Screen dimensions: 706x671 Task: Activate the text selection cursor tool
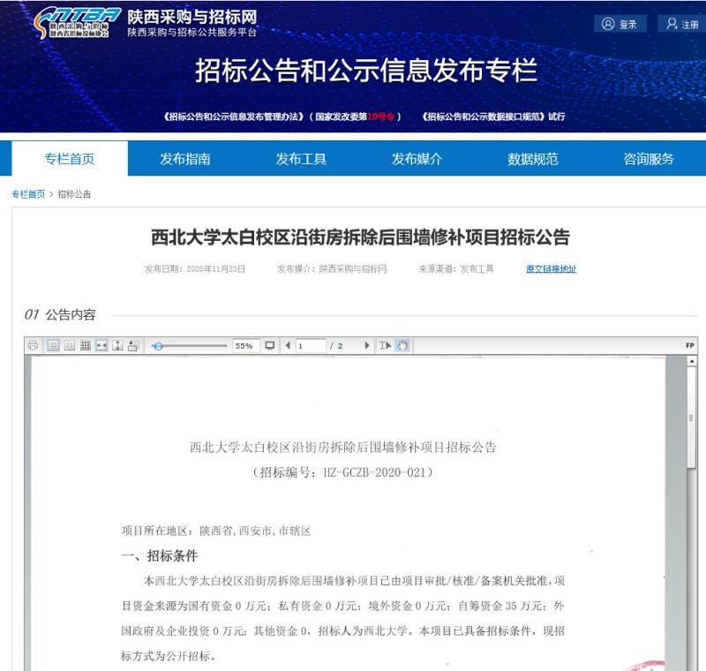[x=385, y=346]
